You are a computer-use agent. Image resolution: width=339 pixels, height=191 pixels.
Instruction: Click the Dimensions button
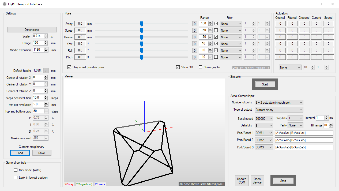pos(32,30)
